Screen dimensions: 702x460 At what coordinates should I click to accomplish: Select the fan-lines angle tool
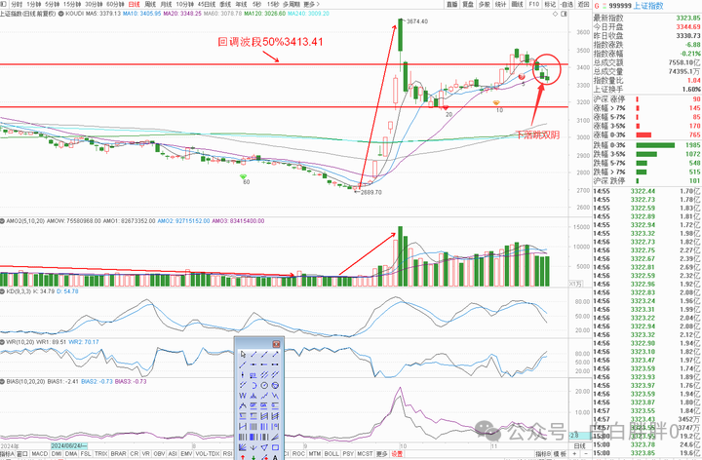click(275, 437)
